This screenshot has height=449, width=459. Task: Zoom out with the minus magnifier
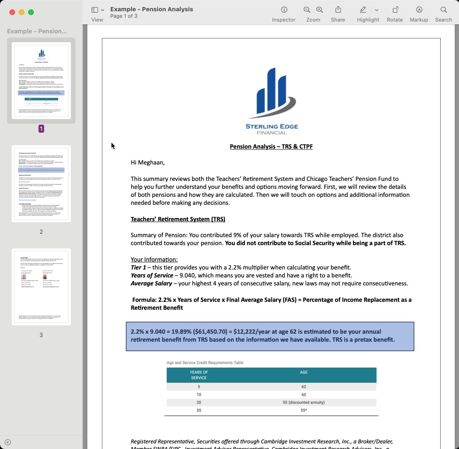pos(306,10)
